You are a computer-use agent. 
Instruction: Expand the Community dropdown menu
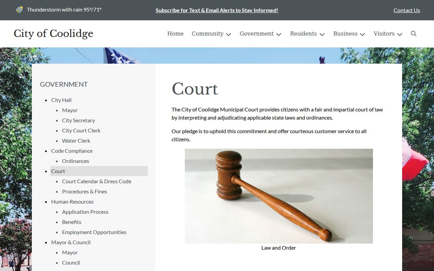pyautogui.click(x=211, y=34)
